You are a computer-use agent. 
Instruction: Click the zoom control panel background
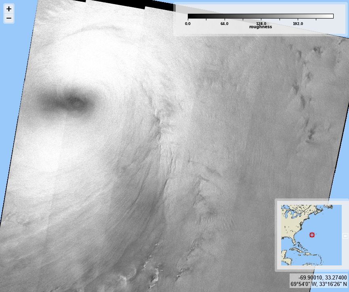click(8, 14)
